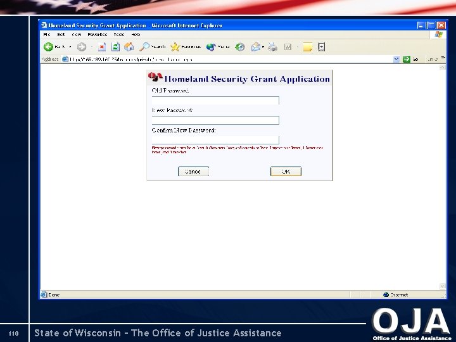Click the scrollbar up arrow
The image size is (456, 342).
click(x=442, y=67)
